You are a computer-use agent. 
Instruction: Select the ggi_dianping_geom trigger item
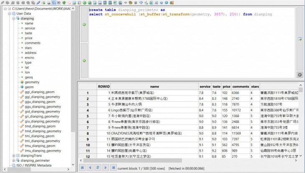tap(40, 97)
